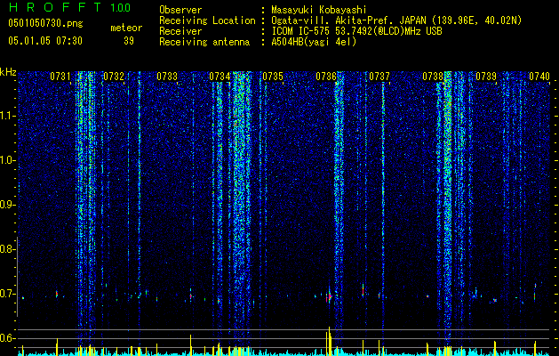Viewport: 559px width, 356px height.
Task: Click the 0737 time marker
Action: tap(379, 77)
